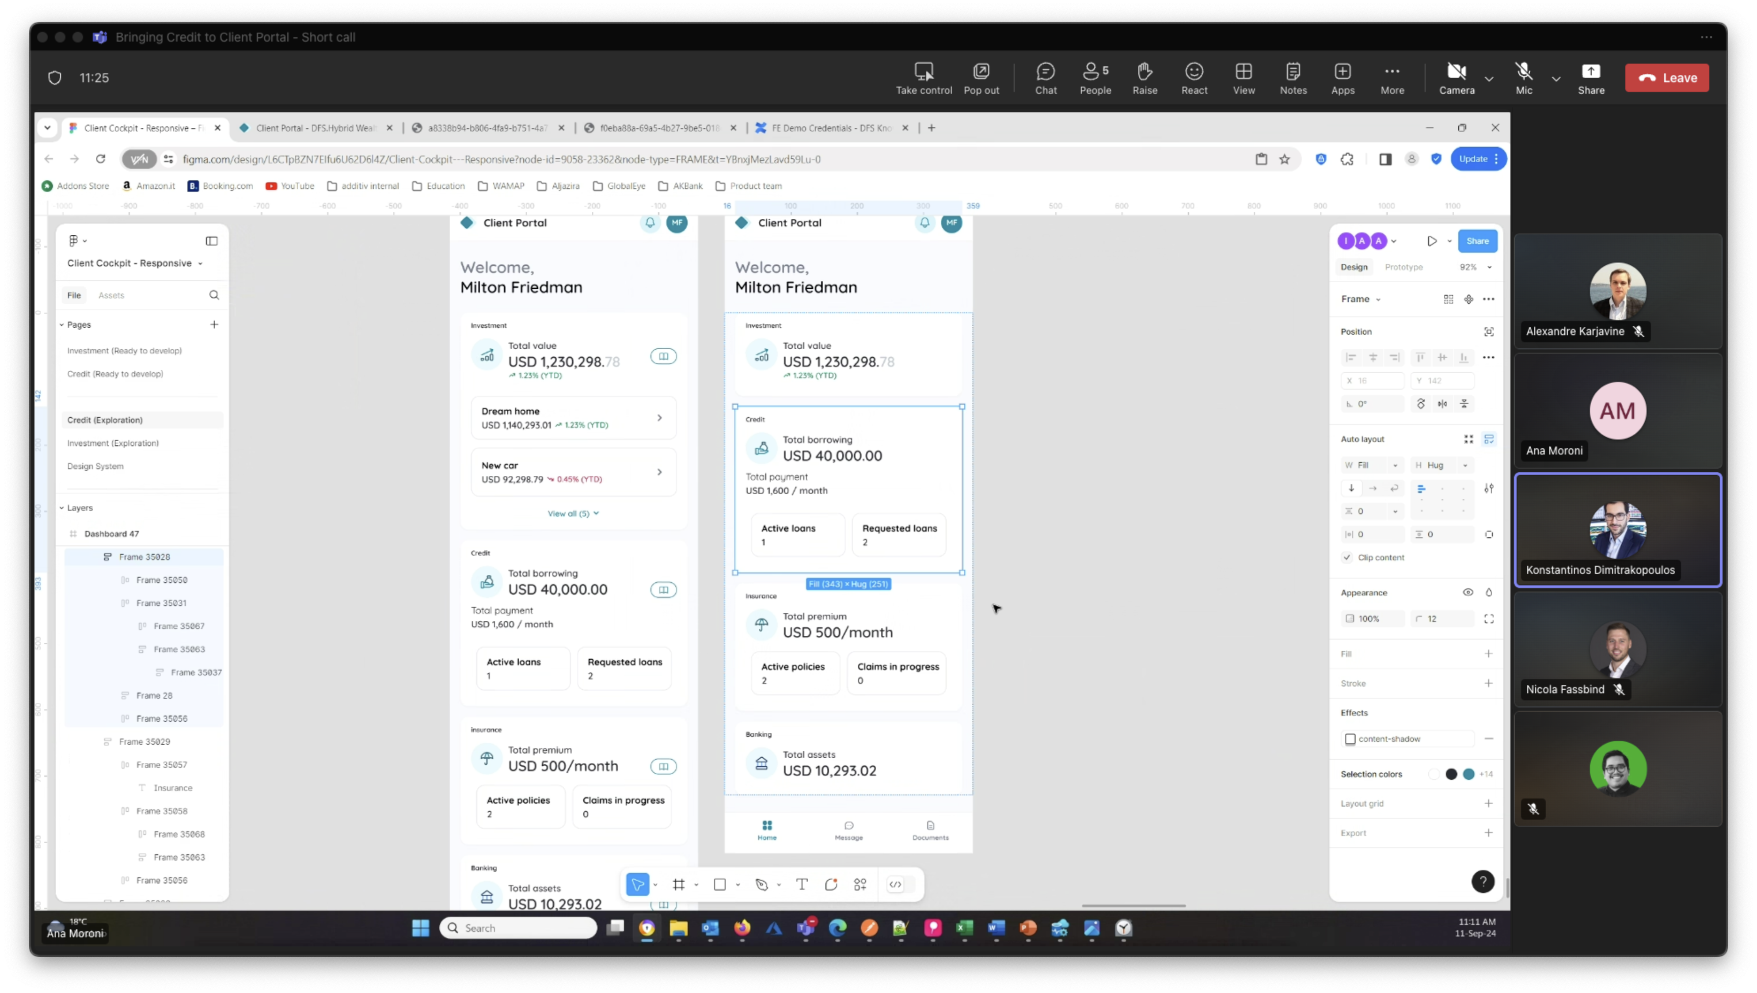The image size is (1757, 993).
Task: Click the Figma help question button
Action: (1482, 881)
